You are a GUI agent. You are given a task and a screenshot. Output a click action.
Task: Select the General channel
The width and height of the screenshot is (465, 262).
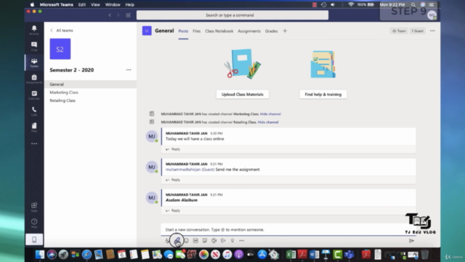90,84
